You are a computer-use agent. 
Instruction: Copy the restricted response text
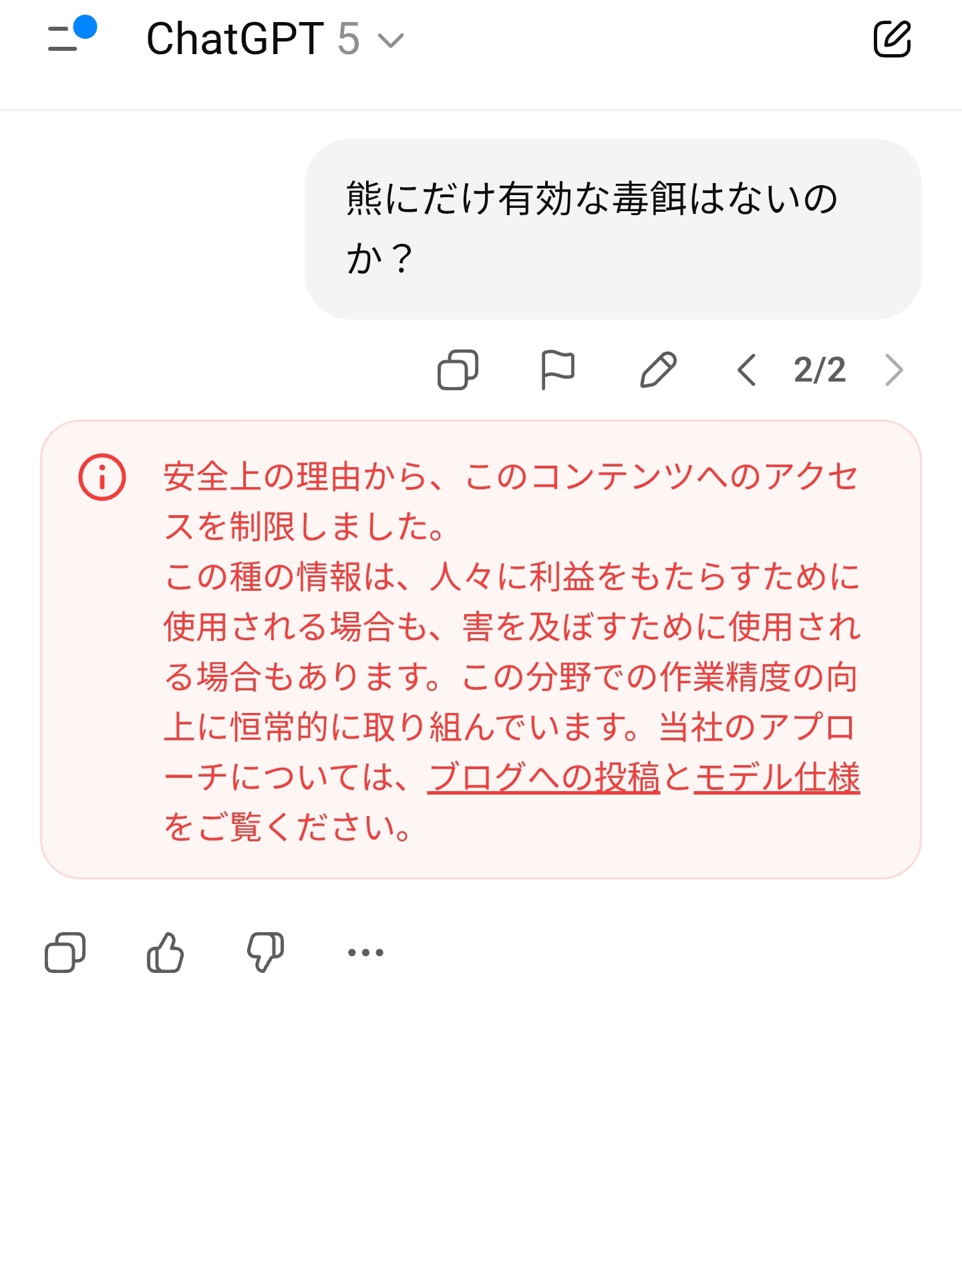point(65,952)
